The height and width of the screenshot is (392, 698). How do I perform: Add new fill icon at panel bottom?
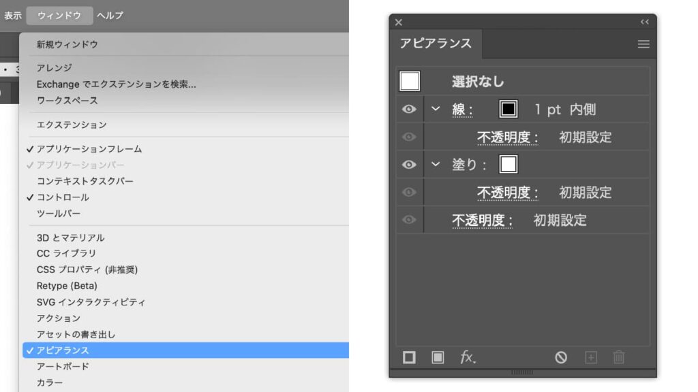coord(438,357)
